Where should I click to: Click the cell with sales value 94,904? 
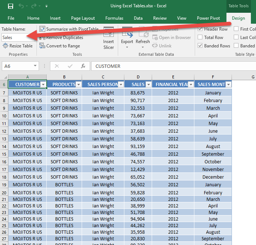tap(138, 219)
